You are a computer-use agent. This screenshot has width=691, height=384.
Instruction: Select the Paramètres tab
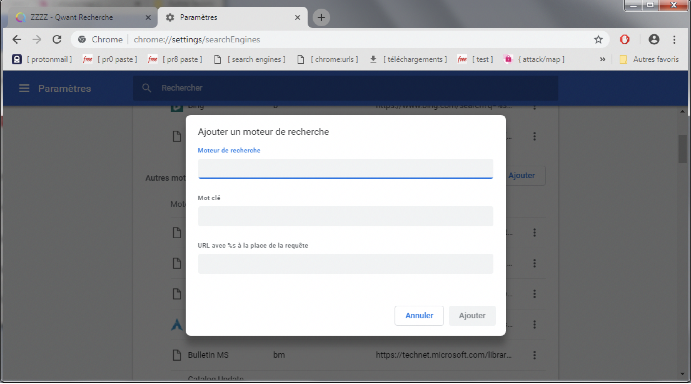(232, 17)
